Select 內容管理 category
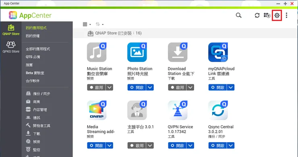The width and height of the screenshot is (298, 157). coord(36,110)
